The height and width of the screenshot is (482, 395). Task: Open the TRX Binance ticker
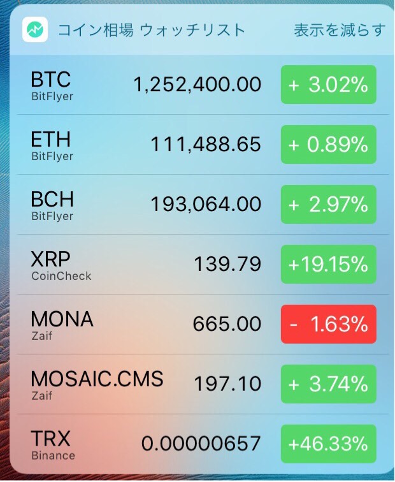53,445
